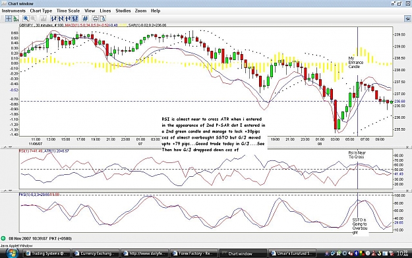Click the Bluetooth icon in system tray
412x258 pixels.
coord(357,253)
